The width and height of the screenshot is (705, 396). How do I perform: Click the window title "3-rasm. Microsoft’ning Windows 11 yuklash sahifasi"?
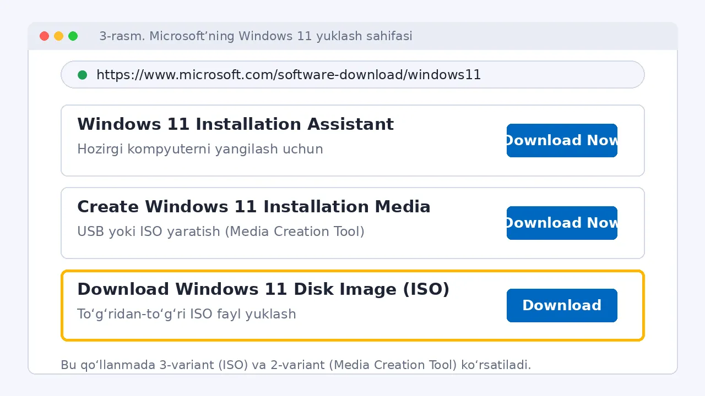click(x=256, y=36)
